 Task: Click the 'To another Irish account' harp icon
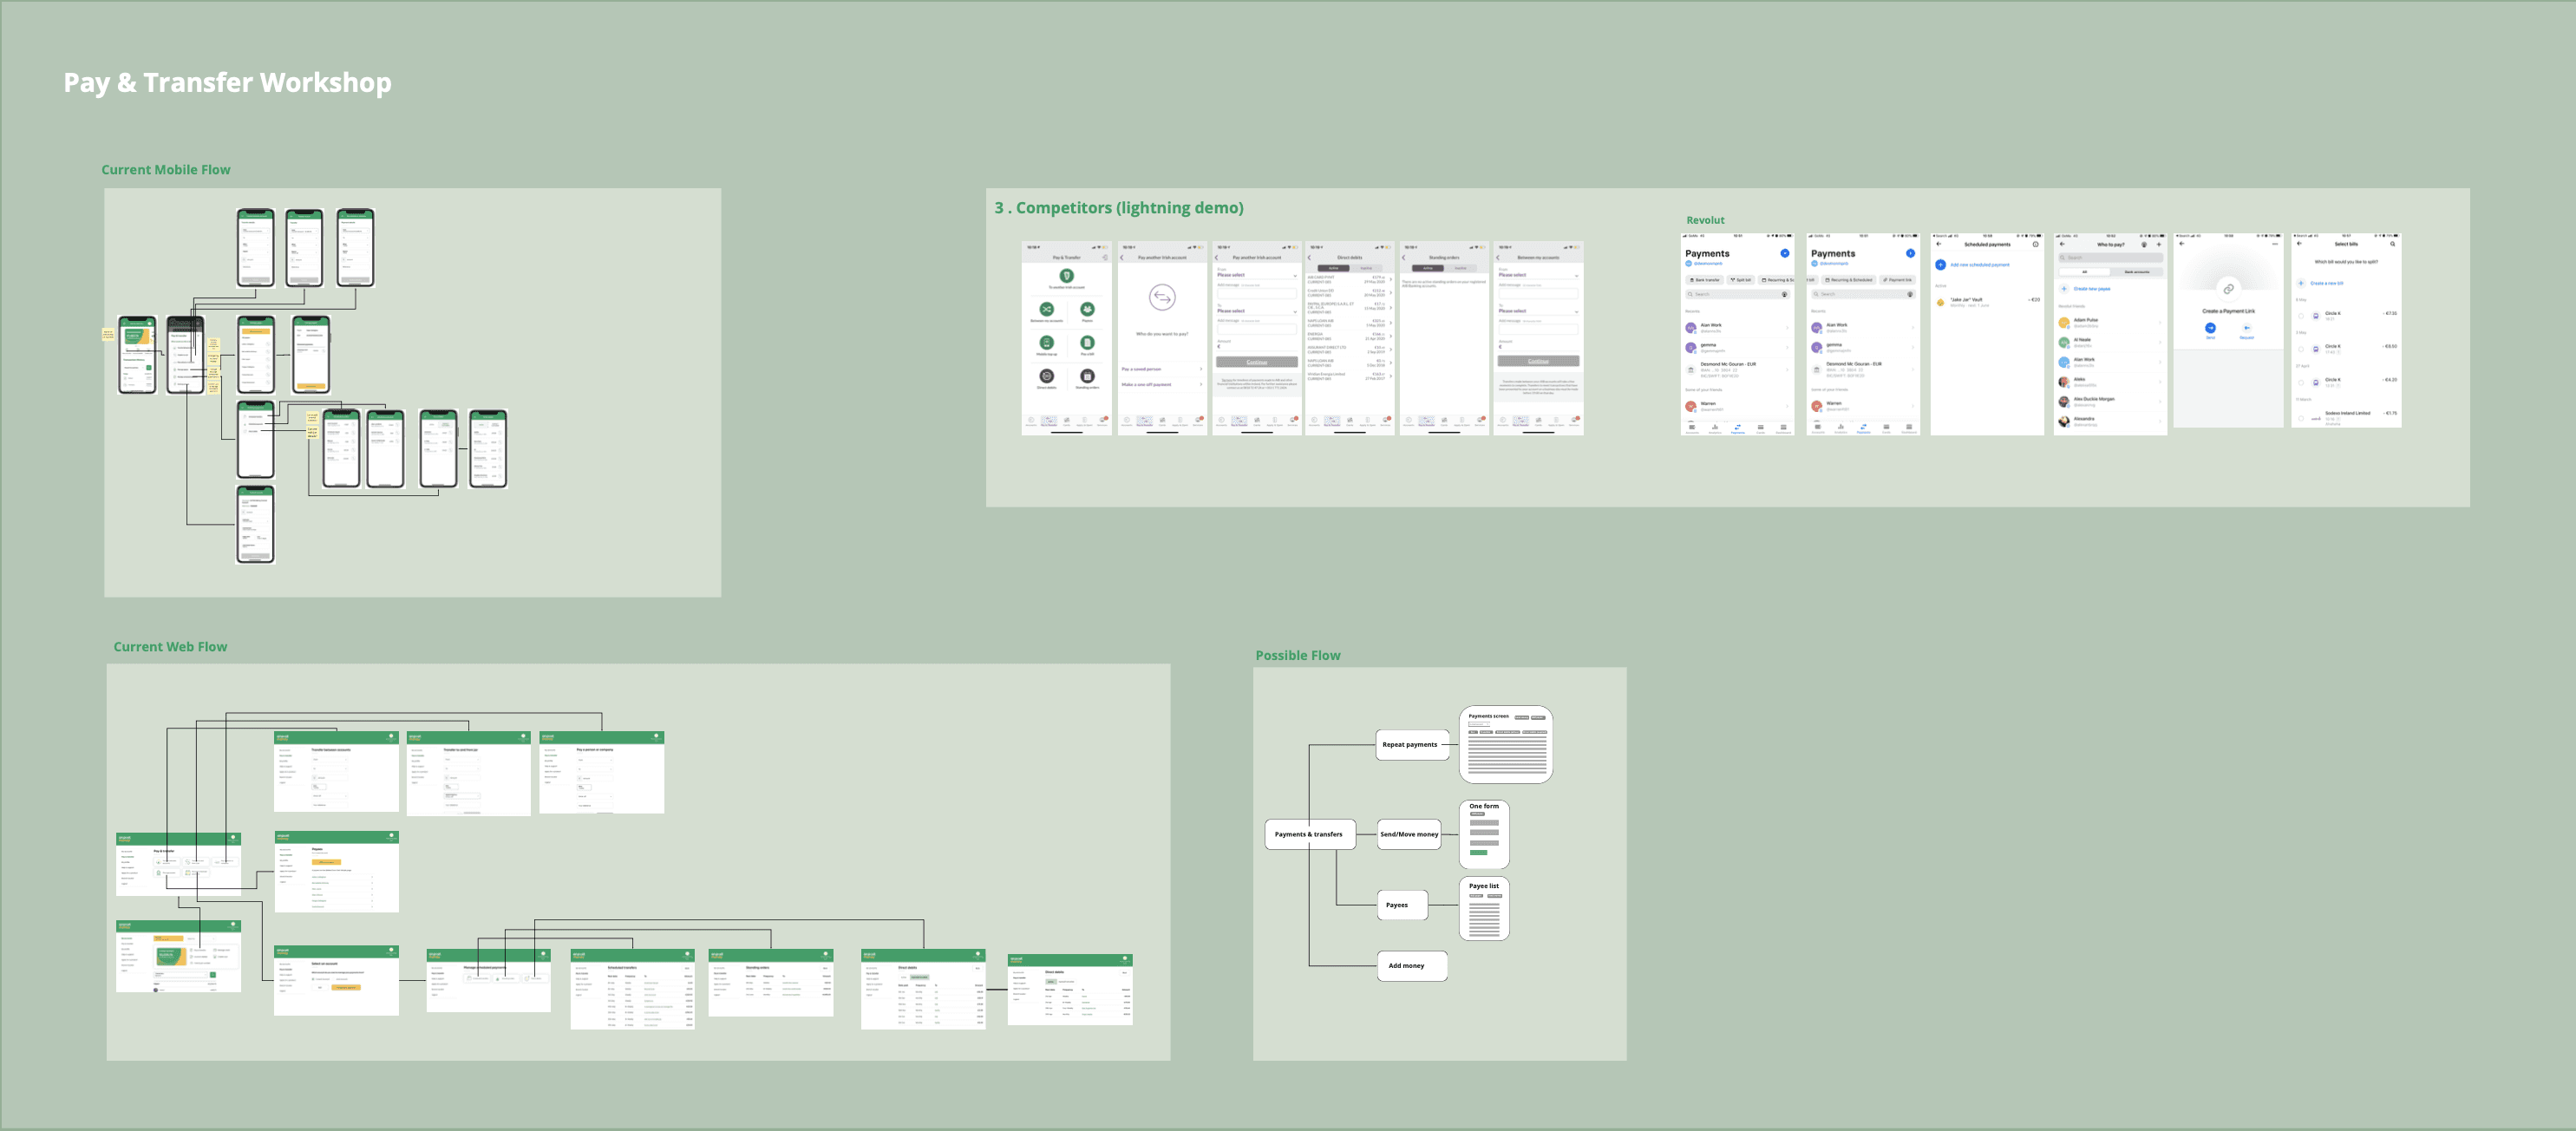[1066, 275]
